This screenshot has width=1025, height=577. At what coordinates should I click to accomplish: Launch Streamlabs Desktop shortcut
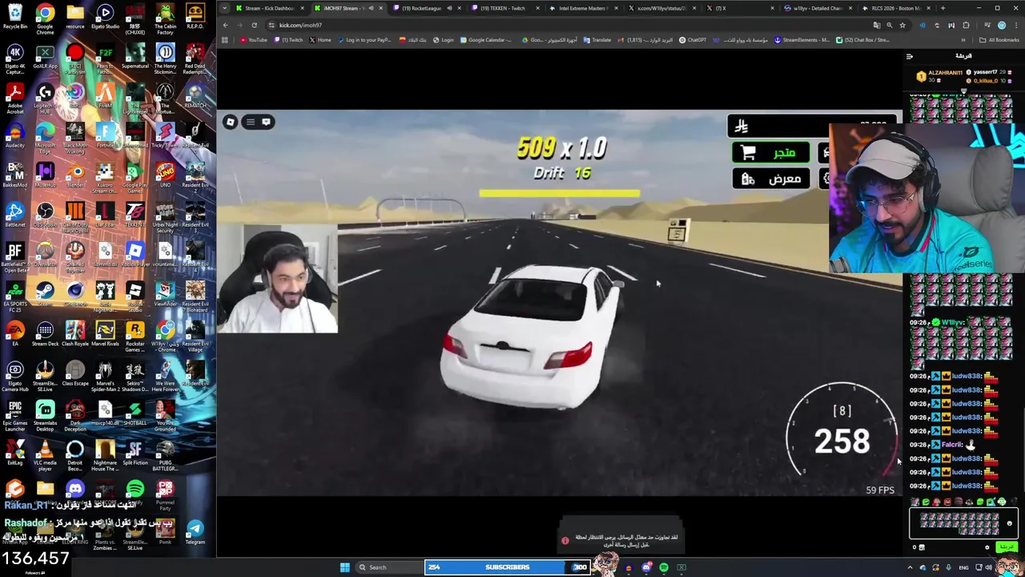click(45, 416)
